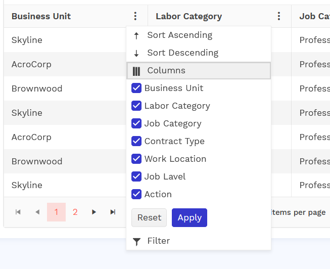Viewport: 330px width, 269px height.
Task: Uncheck the Business Unit column checkbox
Action: click(x=136, y=88)
